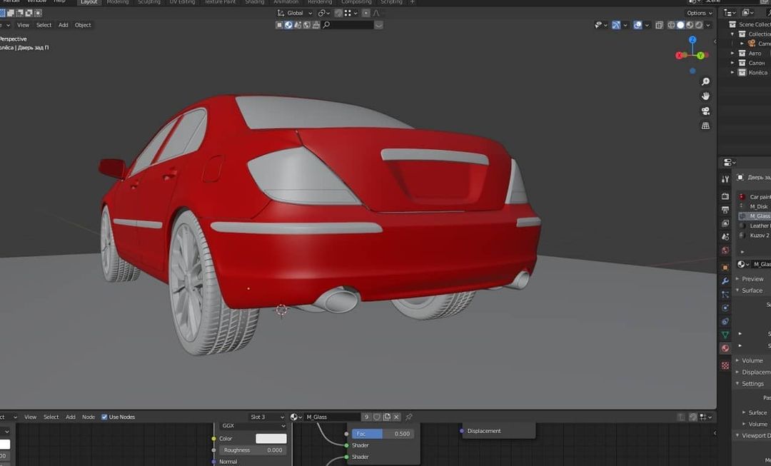Open the Object Constraints tab icon
Image resolution: width=771 pixels, height=466 pixels.
pos(725,321)
